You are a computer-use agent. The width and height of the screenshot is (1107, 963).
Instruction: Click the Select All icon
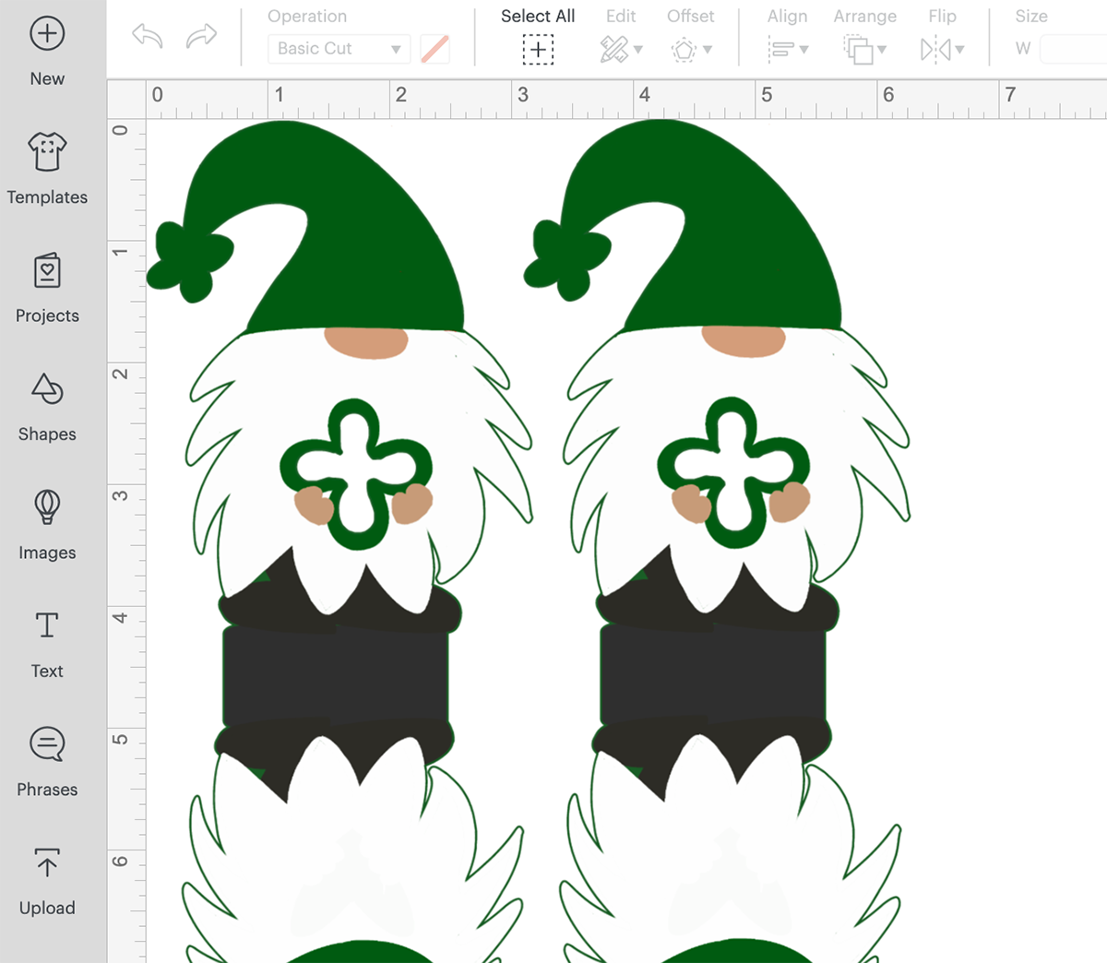coord(538,49)
